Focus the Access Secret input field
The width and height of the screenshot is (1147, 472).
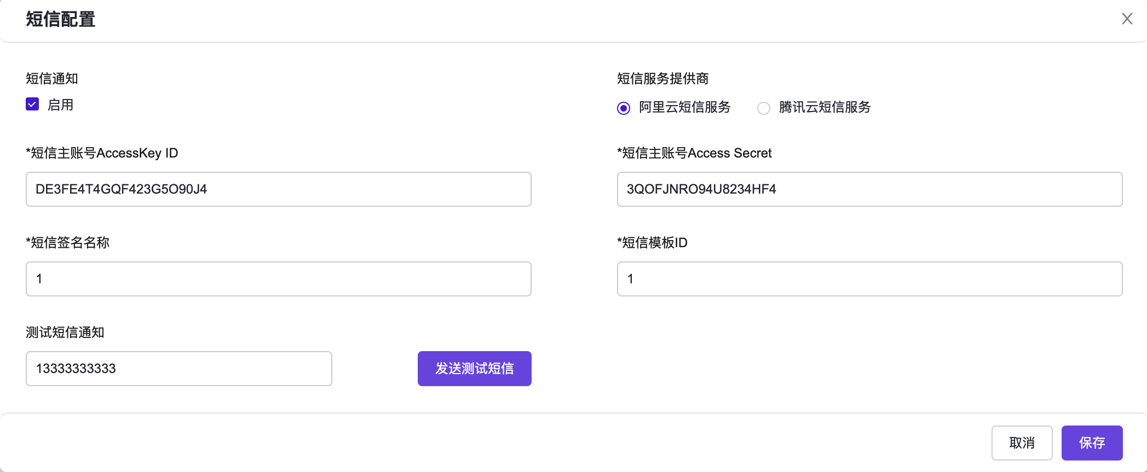[x=869, y=189]
